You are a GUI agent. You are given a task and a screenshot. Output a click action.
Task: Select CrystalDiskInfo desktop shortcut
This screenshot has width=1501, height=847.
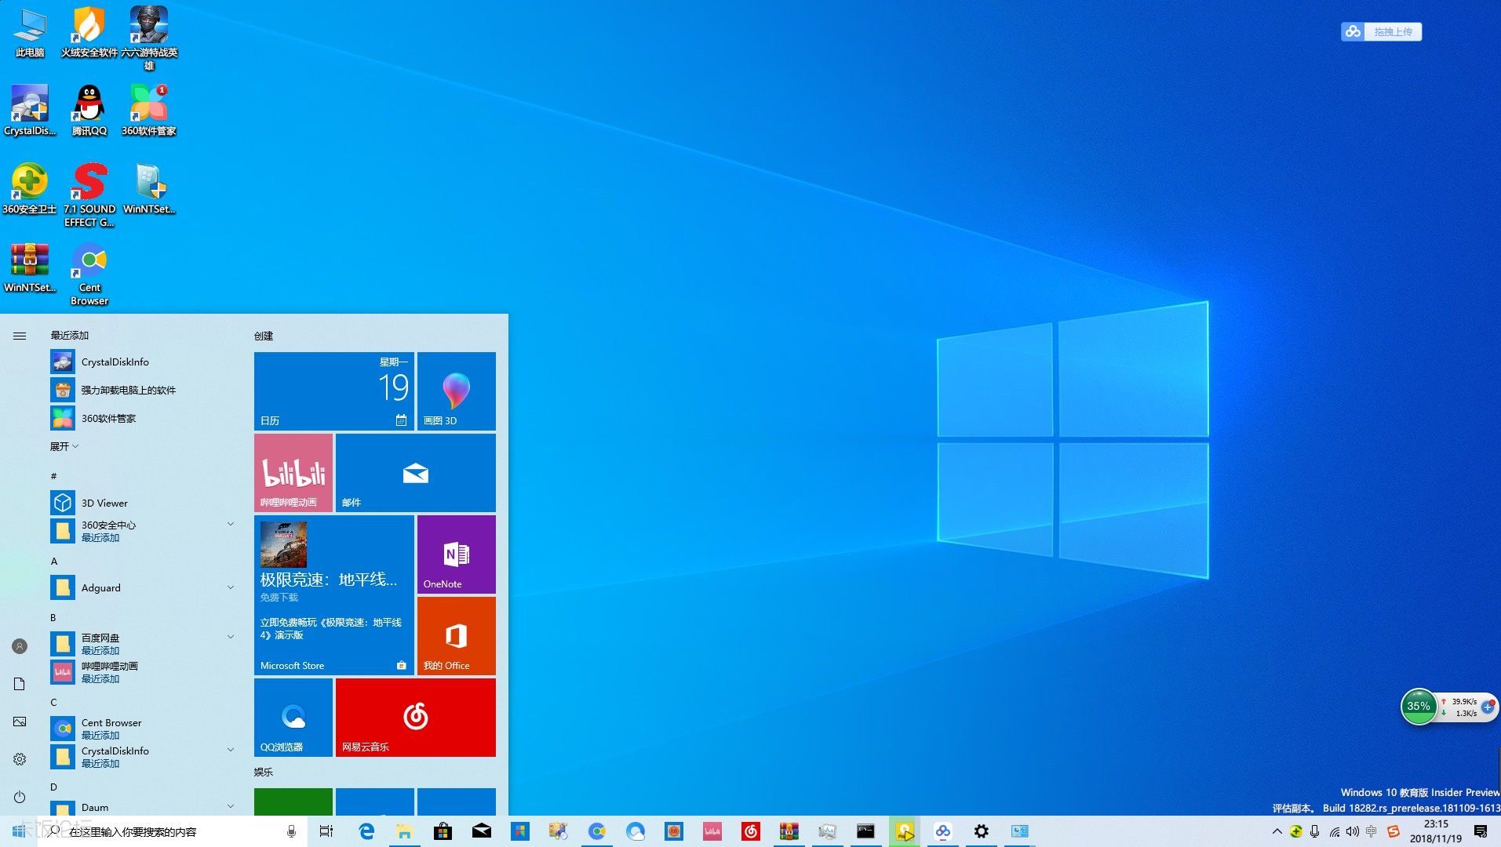[x=30, y=110]
